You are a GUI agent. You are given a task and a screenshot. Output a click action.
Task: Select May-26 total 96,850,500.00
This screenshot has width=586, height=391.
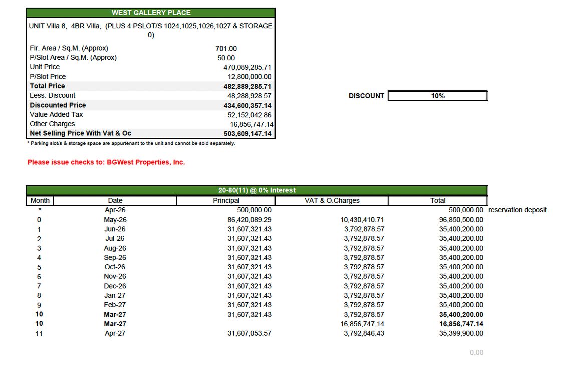pyautogui.click(x=461, y=220)
